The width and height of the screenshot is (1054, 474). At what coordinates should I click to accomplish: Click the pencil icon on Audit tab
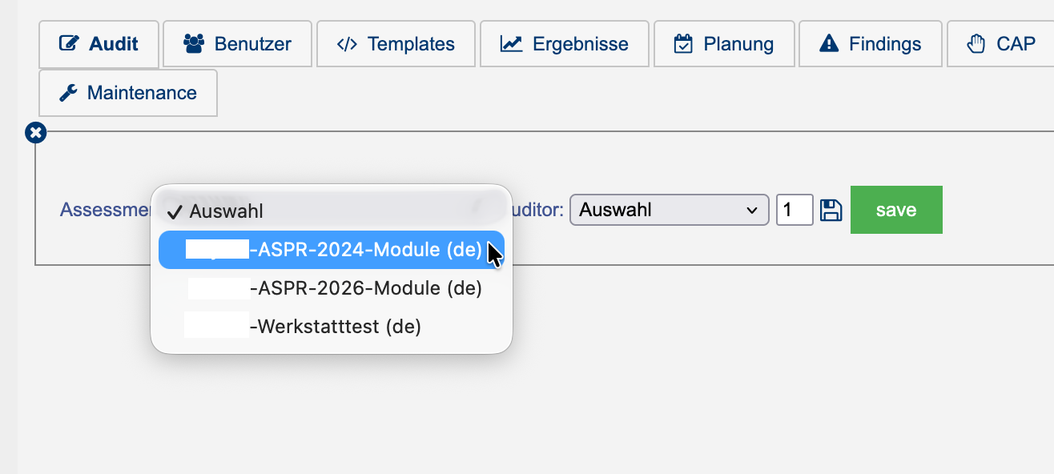(70, 44)
